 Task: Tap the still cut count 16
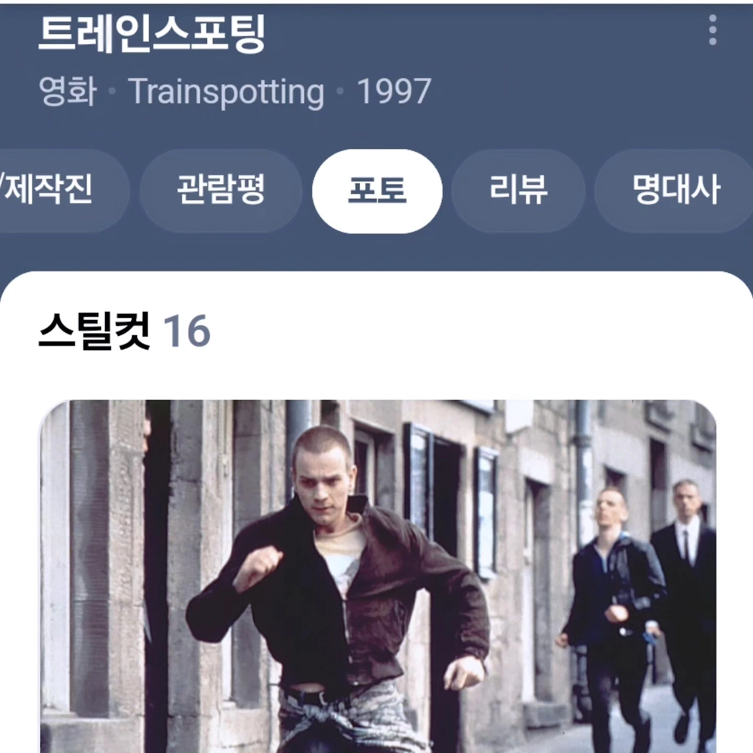click(186, 331)
